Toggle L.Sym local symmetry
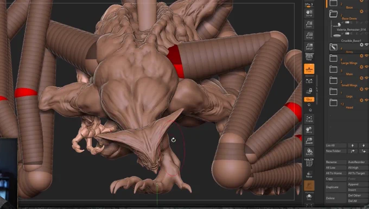Screen dimensions: 369x209 pos(309,81)
